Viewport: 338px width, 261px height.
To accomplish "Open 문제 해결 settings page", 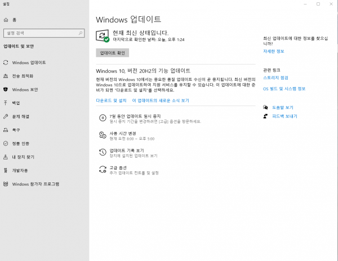I will point(45,116).
